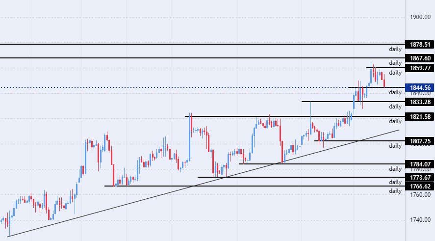
Task: Select the 1867.60 price level tag
Action: 421,58
